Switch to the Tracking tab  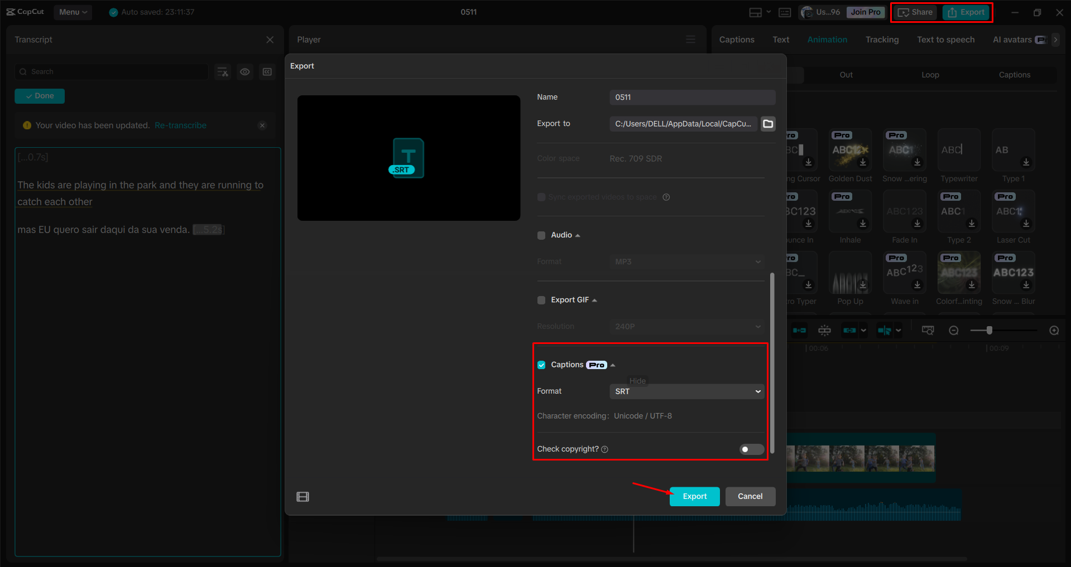point(882,39)
